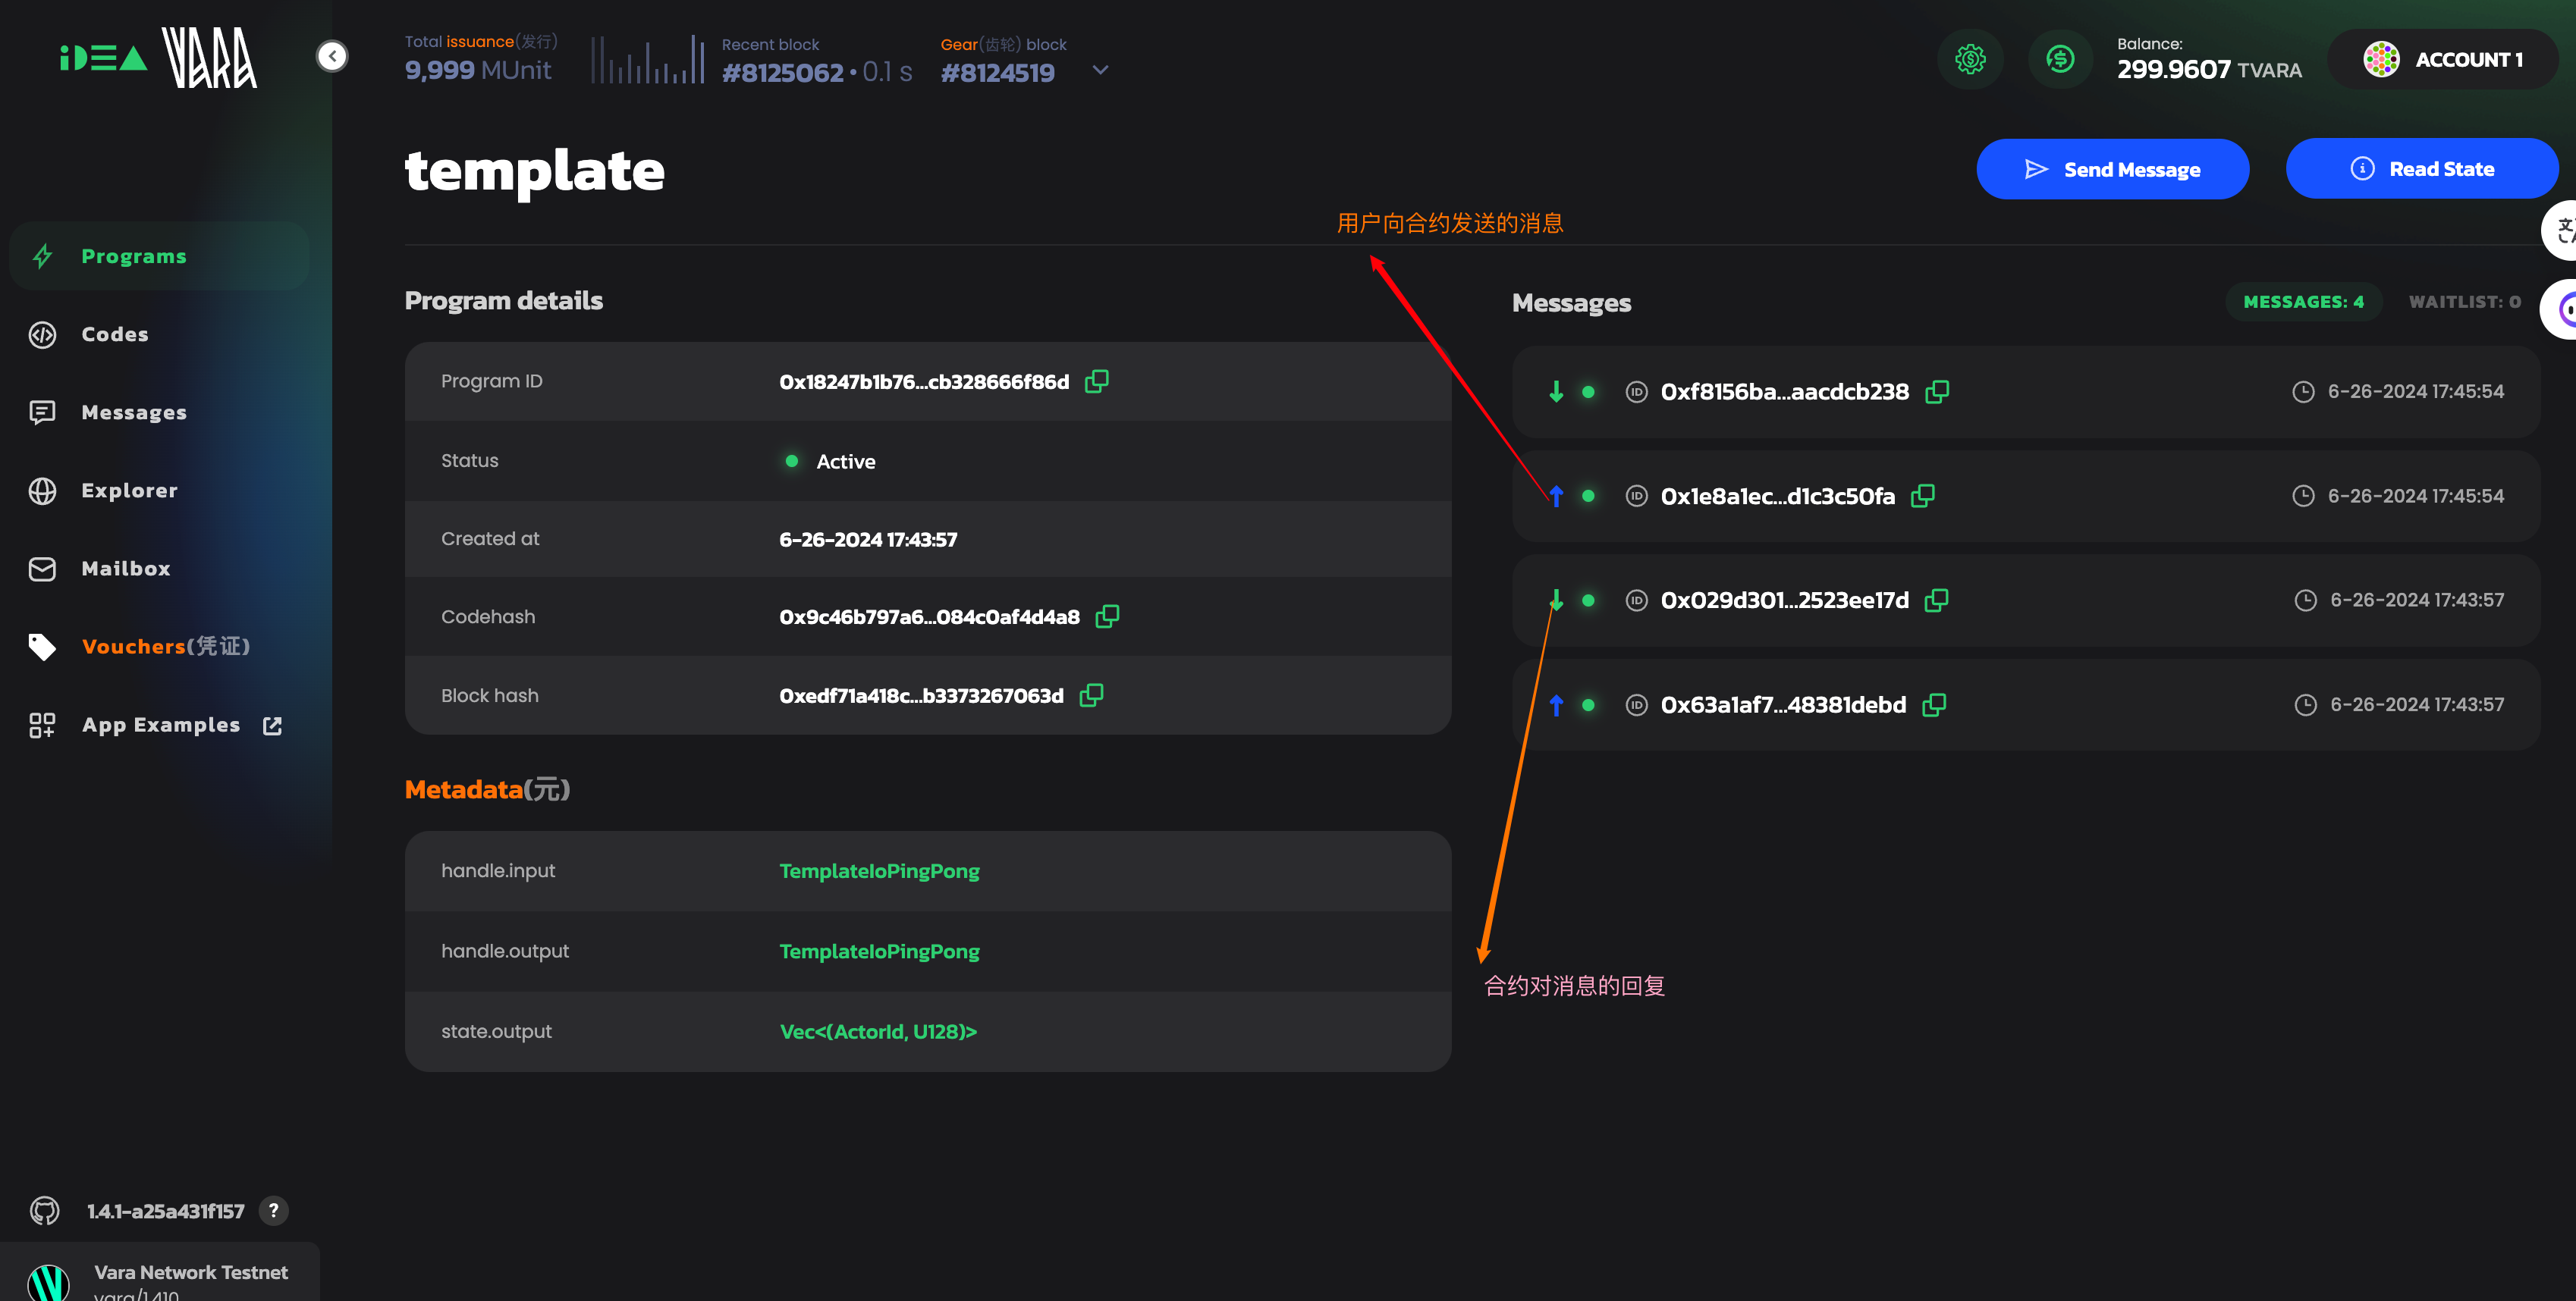Copy message ID 0x63a1af7...48381debd

(1934, 704)
